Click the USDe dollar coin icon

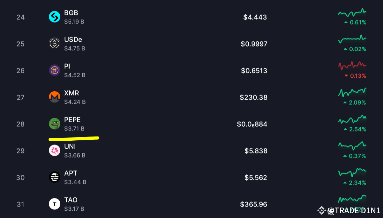pos(55,43)
